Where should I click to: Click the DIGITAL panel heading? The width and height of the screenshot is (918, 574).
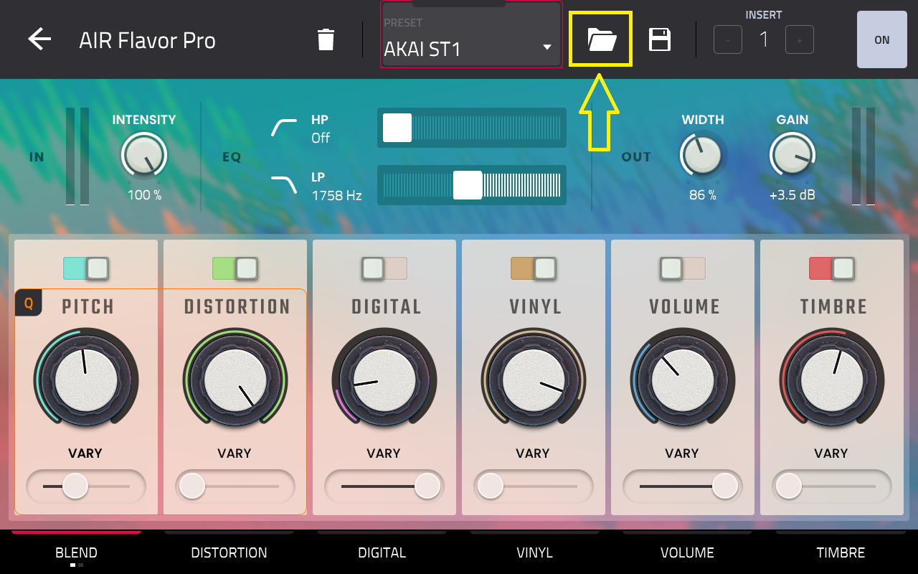click(x=386, y=307)
